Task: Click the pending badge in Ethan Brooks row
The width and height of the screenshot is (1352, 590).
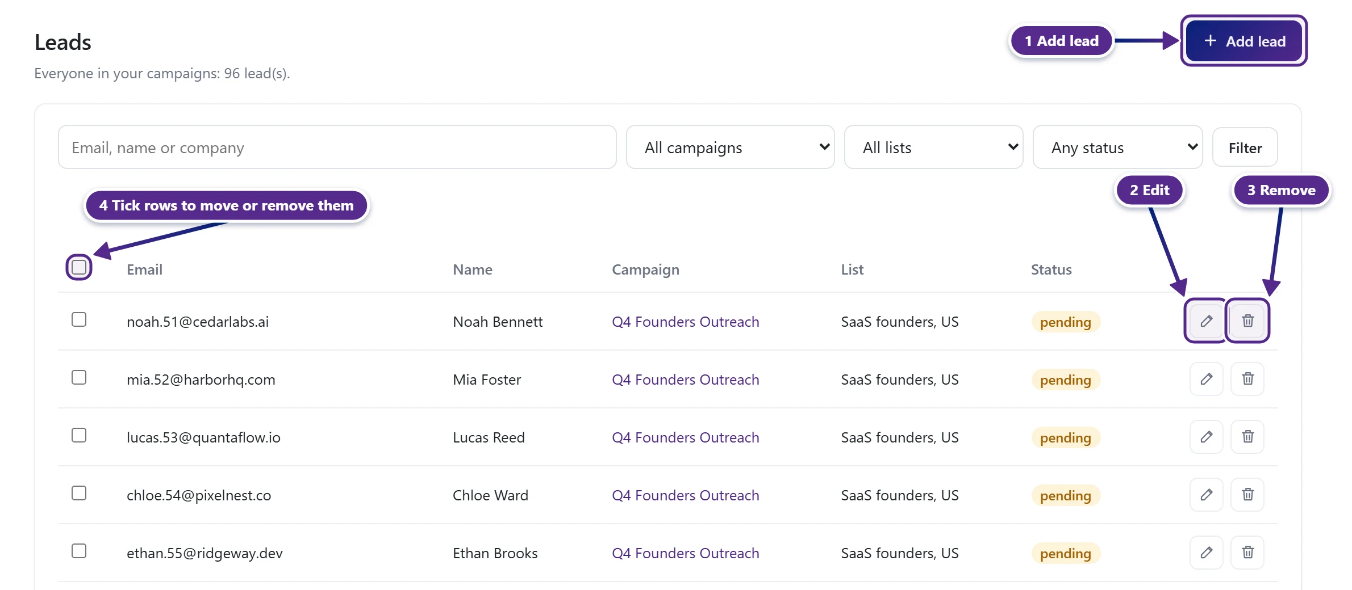Action: pos(1066,554)
